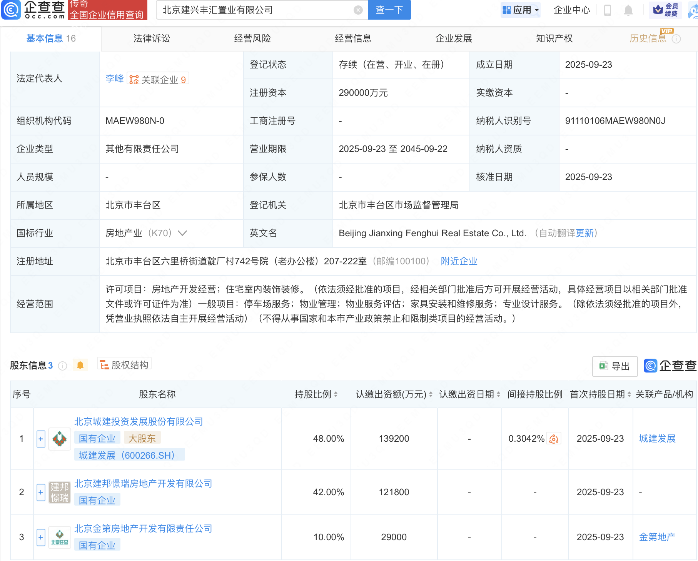
Task: Expand the 房地产业 (K70) industry chevron
Action: point(182,233)
